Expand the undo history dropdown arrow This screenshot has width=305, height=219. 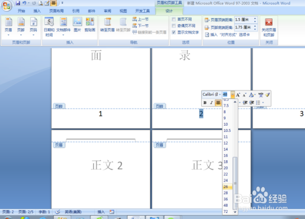(x=29, y=3)
